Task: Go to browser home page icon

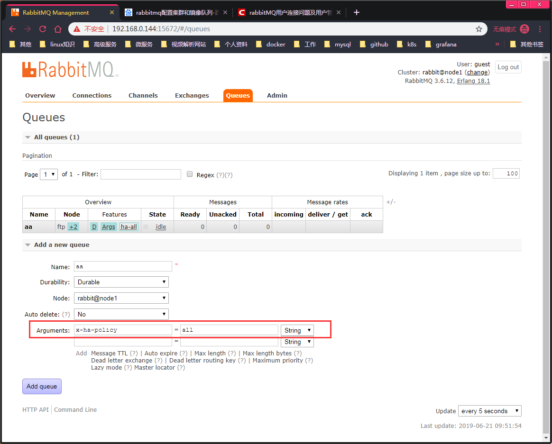Action: (x=58, y=29)
